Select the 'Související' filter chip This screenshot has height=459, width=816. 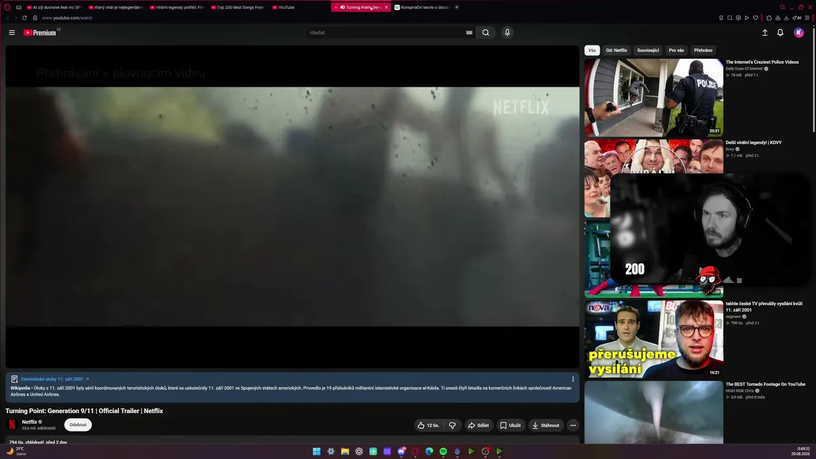648,50
